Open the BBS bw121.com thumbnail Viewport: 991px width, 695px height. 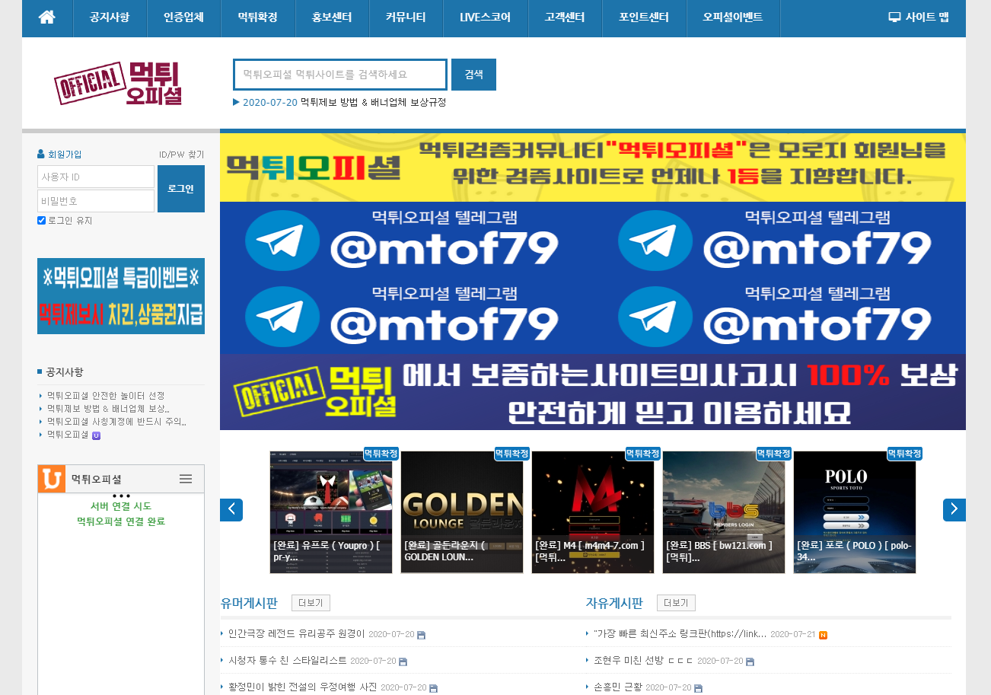coord(724,512)
